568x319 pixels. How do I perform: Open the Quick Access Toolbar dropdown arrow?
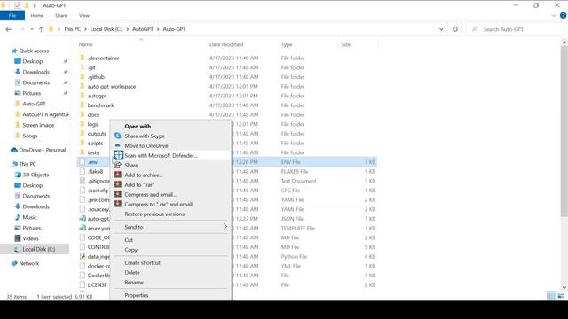[35, 6]
